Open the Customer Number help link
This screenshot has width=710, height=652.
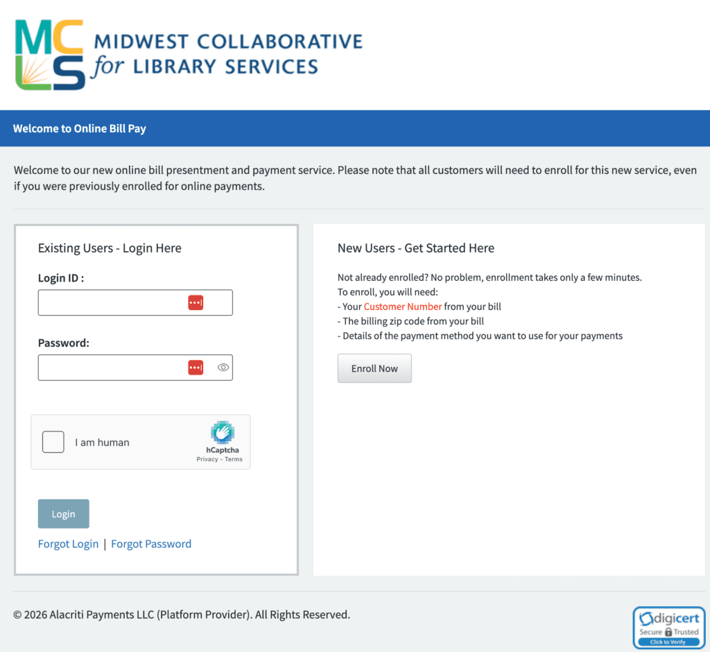(403, 307)
